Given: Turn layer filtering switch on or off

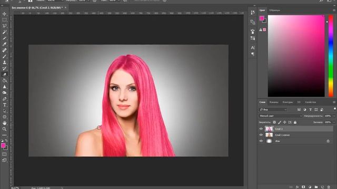Looking at the screenshot, I should click(335, 109).
